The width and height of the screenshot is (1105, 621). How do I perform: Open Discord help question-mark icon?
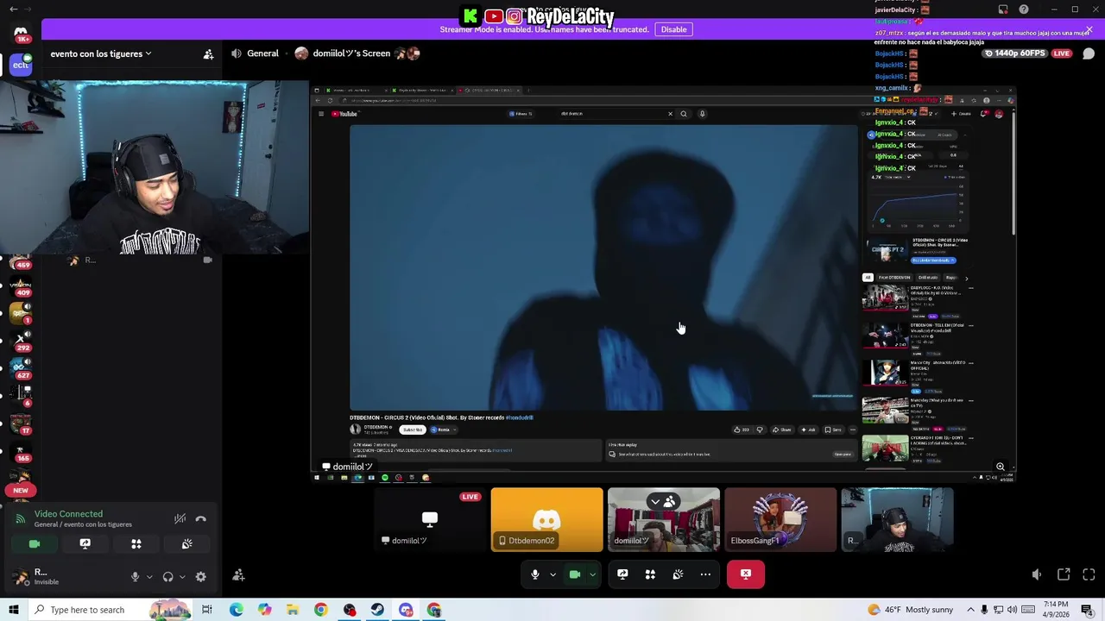(1024, 9)
